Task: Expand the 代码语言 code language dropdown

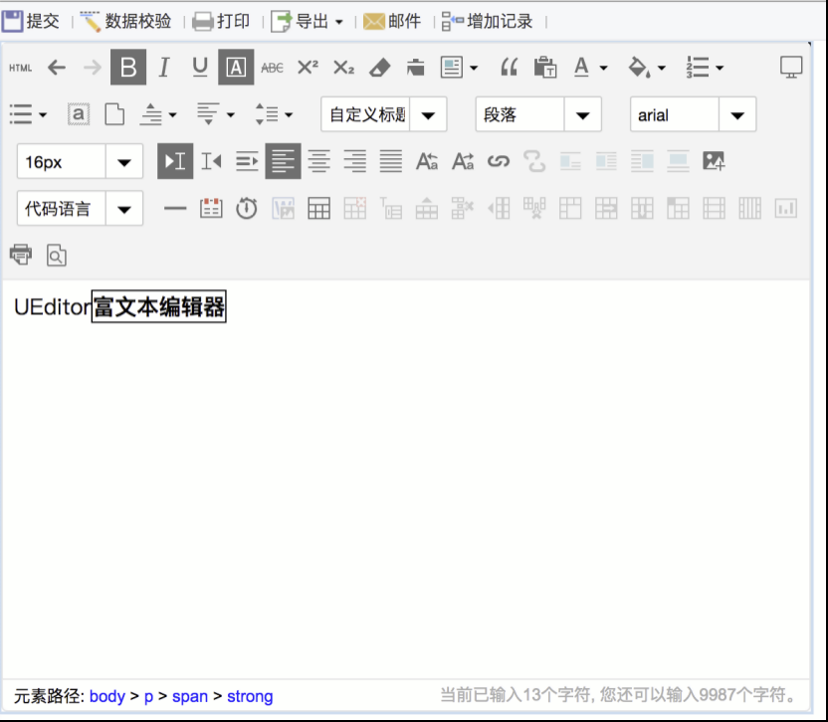Action: click(x=123, y=209)
